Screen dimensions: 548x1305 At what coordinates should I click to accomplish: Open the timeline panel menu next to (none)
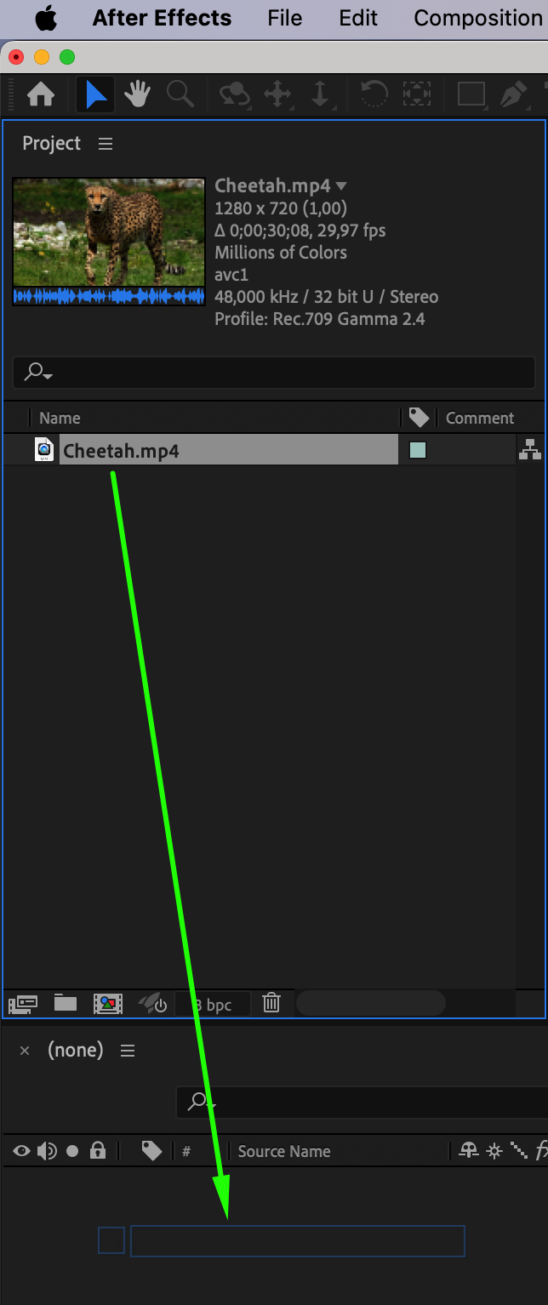coord(128,1051)
